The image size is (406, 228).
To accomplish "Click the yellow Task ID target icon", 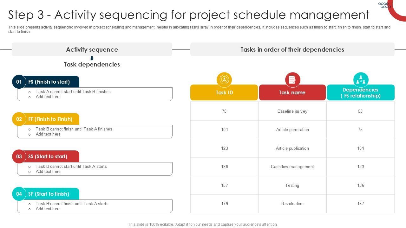I will [224, 79].
